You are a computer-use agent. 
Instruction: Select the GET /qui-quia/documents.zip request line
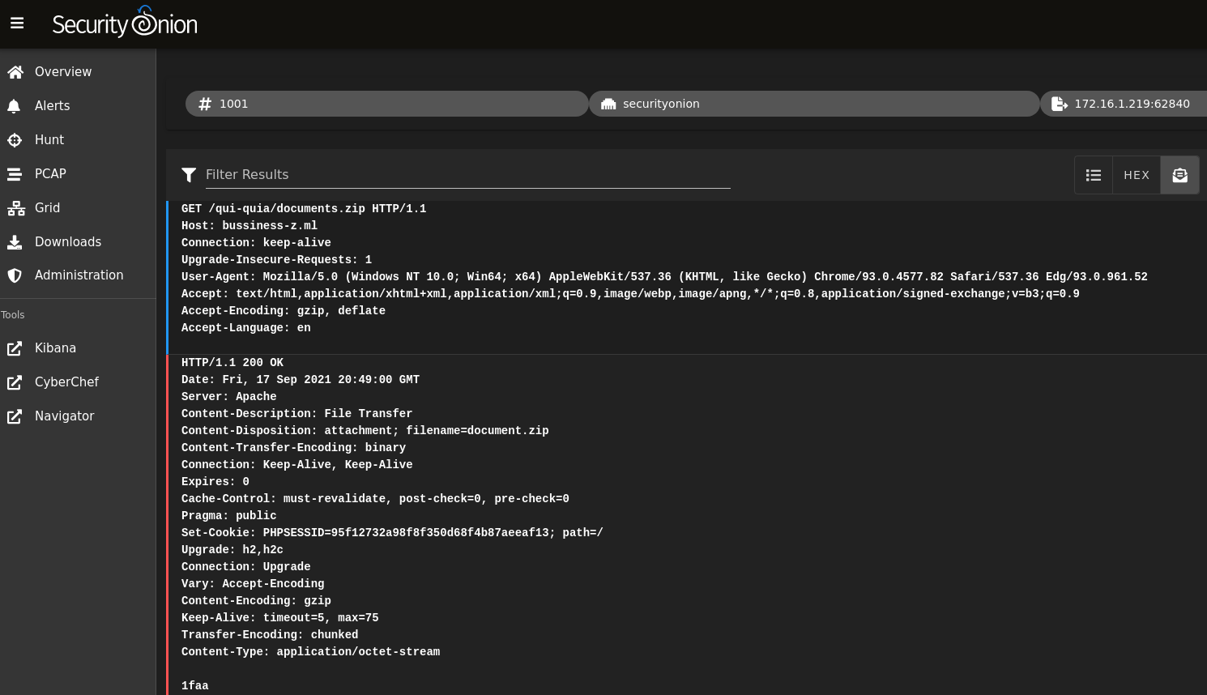tap(304, 209)
